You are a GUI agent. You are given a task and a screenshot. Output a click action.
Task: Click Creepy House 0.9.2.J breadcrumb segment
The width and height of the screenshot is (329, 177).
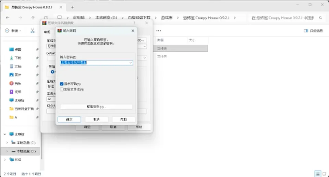[x=206, y=18]
